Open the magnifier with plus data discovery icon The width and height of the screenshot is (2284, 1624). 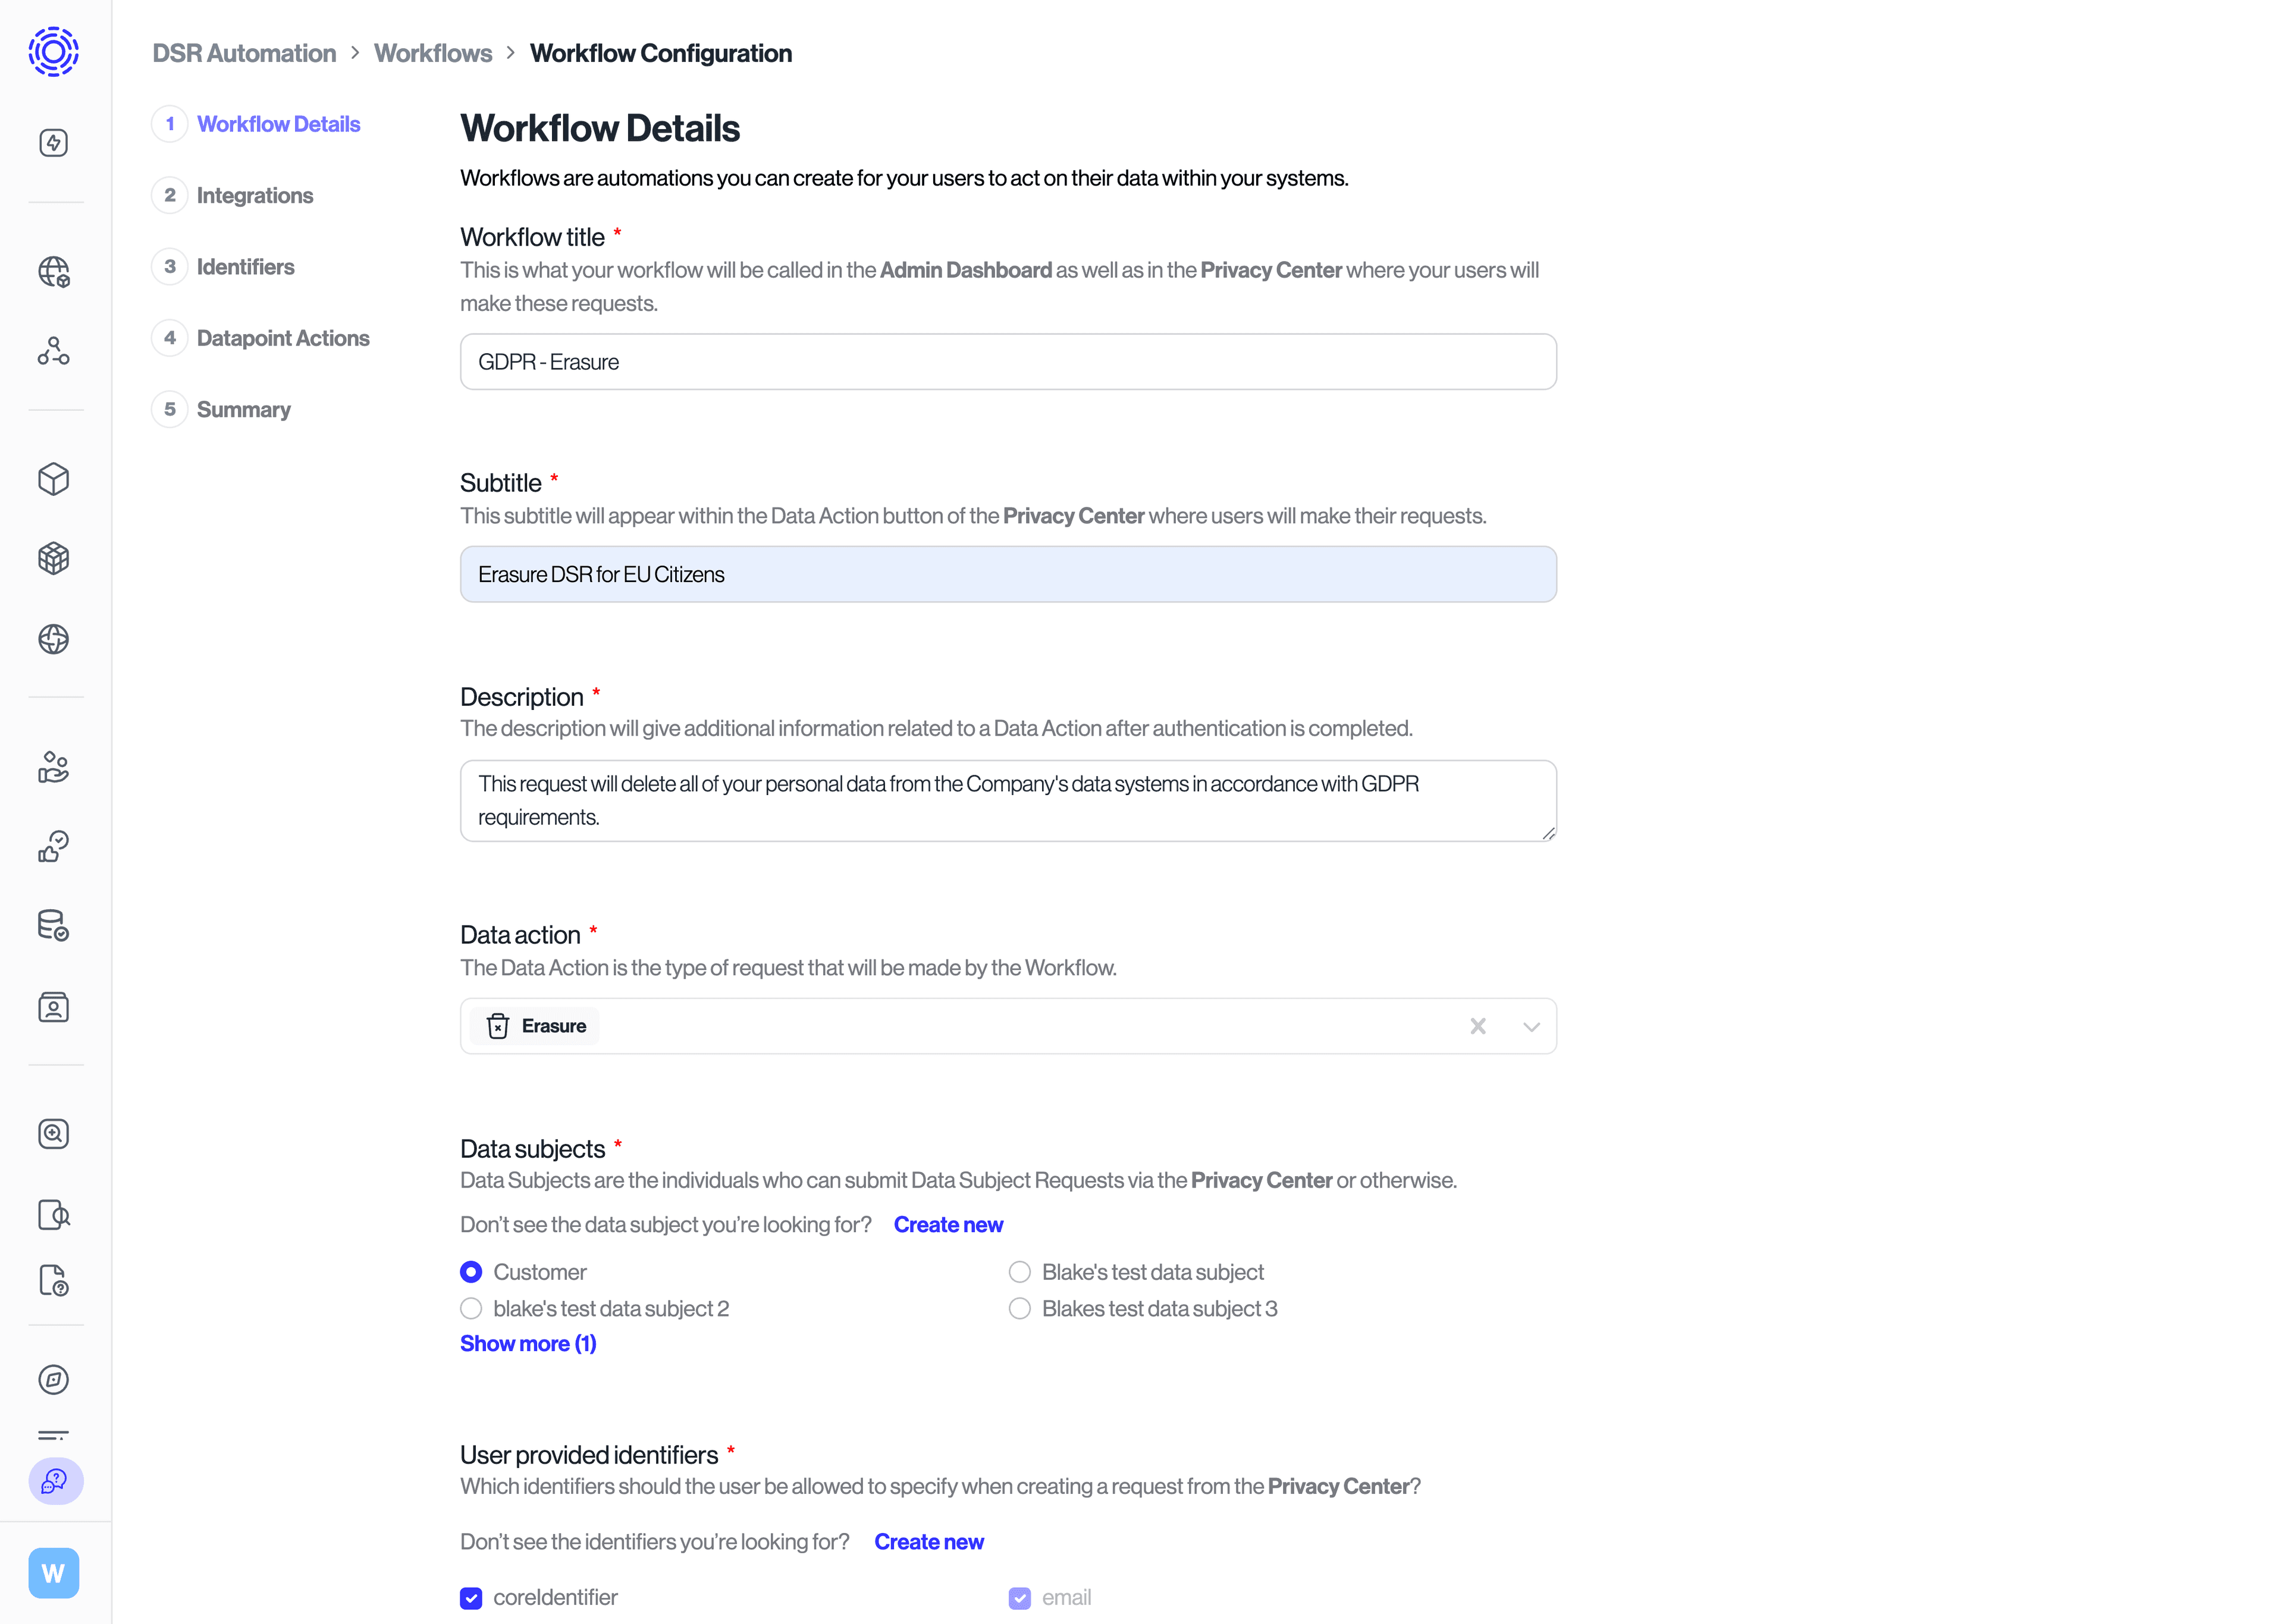[54, 1134]
